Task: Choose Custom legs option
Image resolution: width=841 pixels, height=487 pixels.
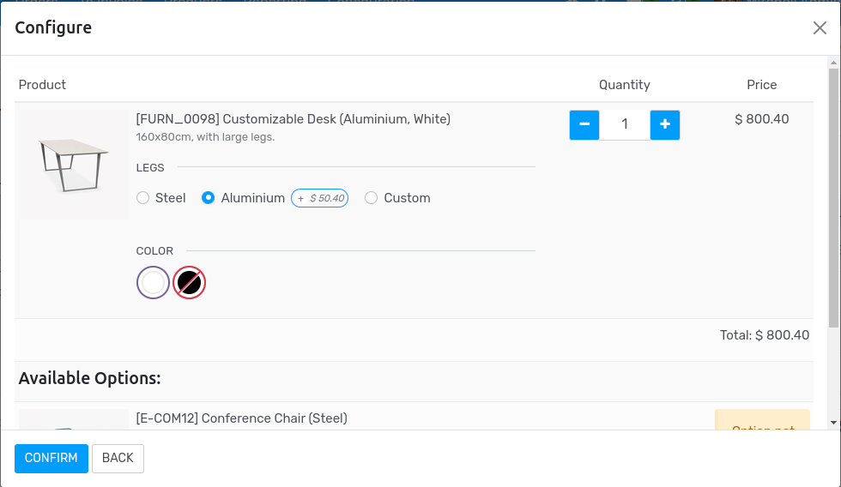Action: coord(371,198)
